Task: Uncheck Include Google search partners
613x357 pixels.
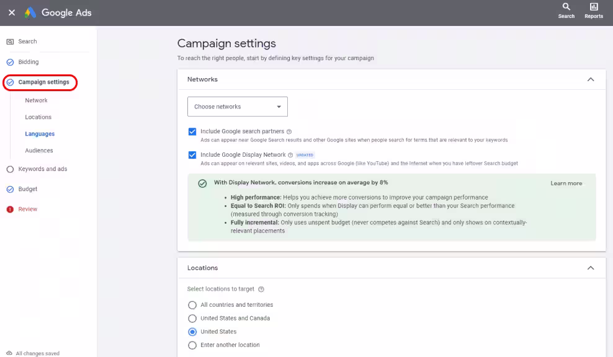Action: coord(192,131)
